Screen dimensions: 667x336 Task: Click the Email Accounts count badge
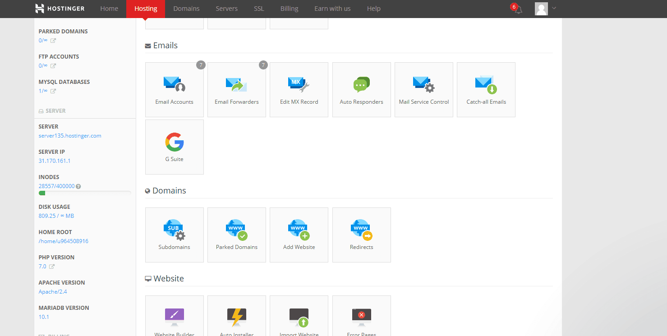click(x=201, y=65)
